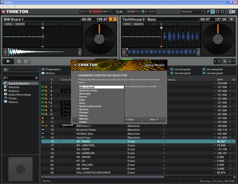
Task: Click Deck B note icon beside the stripe
Action: 198,52
